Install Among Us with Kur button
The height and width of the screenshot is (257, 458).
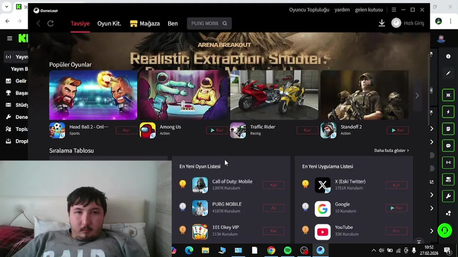217,130
